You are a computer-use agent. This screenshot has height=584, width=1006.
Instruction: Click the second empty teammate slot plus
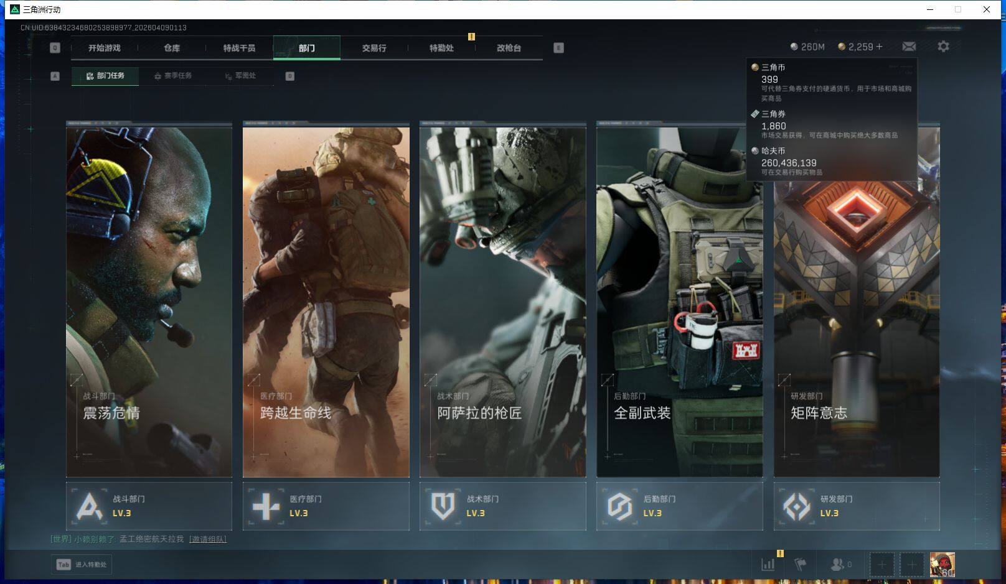point(912,565)
